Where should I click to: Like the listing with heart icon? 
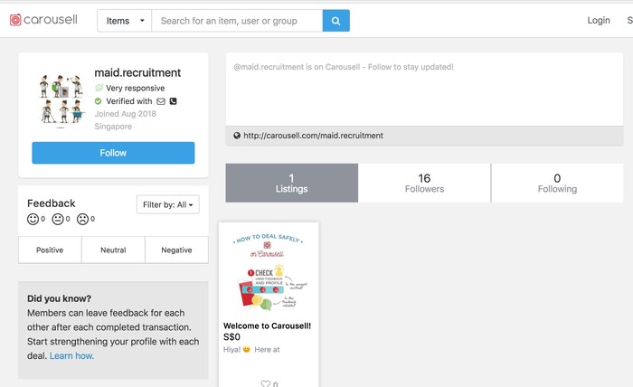[x=265, y=383]
